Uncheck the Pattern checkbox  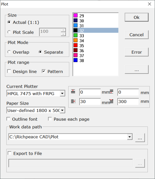[x=44, y=71]
